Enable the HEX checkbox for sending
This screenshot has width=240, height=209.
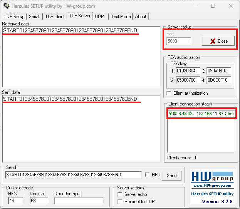pos(147,175)
